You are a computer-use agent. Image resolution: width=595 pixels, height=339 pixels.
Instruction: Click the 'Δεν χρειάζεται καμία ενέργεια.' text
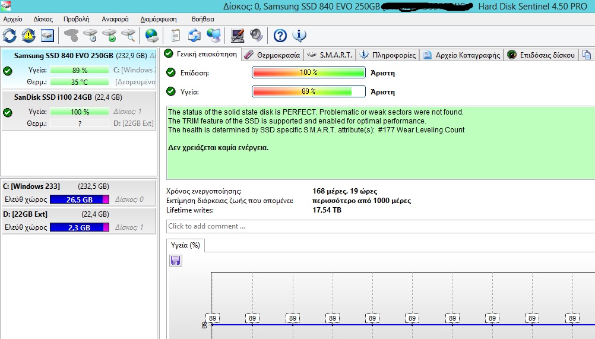coord(218,148)
